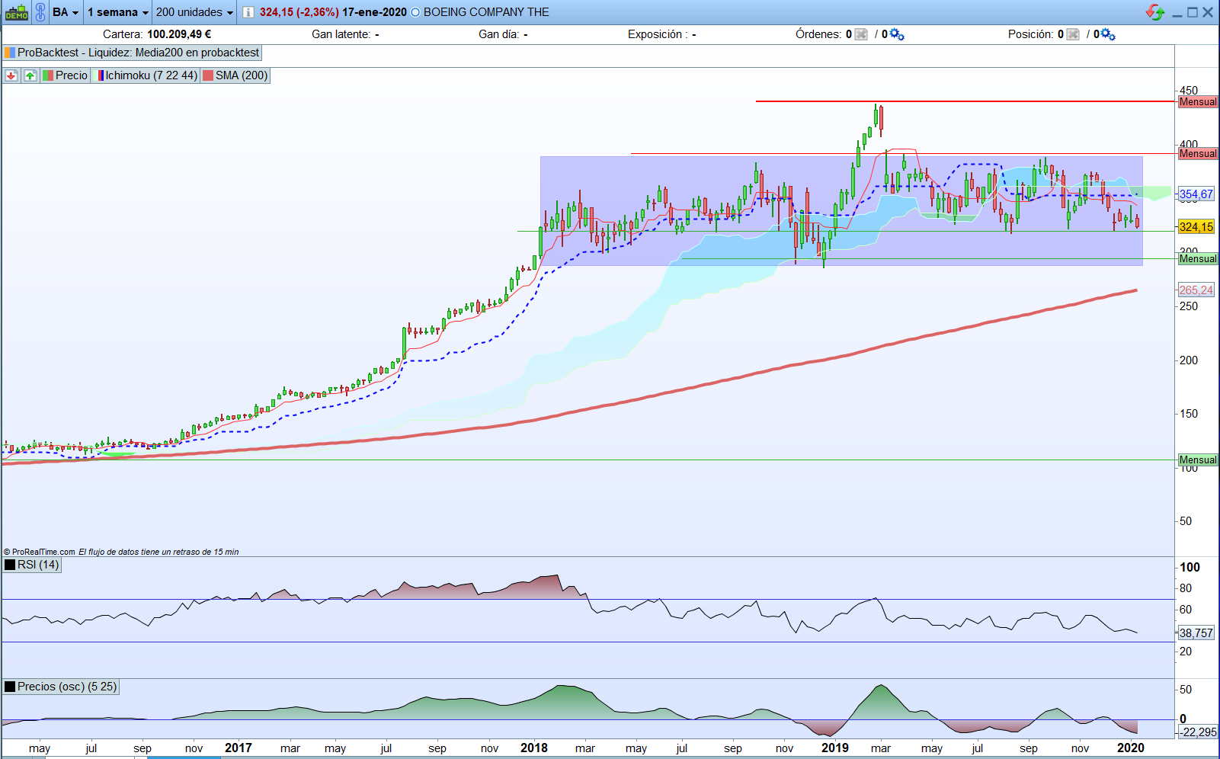
Task: Click the purple shaded rectangle on the chart
Action: 841,210
